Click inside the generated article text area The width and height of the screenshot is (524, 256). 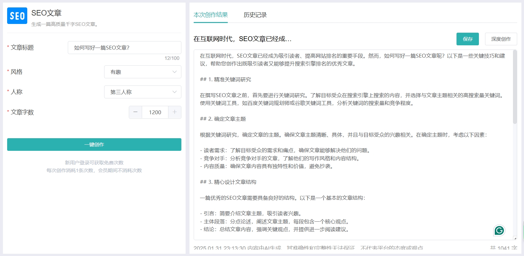point(353,145)
